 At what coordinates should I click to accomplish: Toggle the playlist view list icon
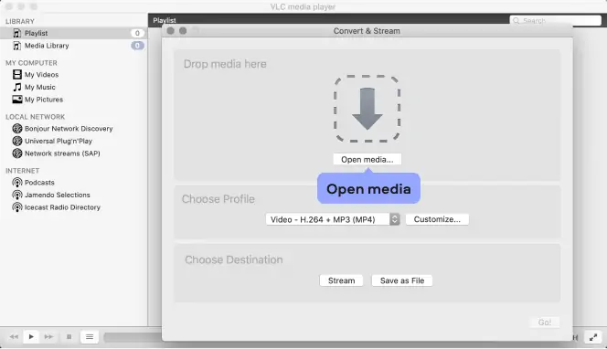(x=90, y=336)
